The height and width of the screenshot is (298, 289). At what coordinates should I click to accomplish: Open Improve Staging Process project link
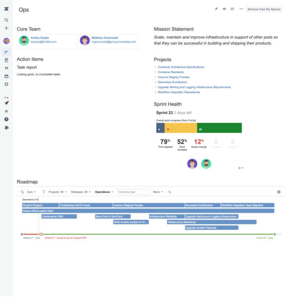(173, 77)
